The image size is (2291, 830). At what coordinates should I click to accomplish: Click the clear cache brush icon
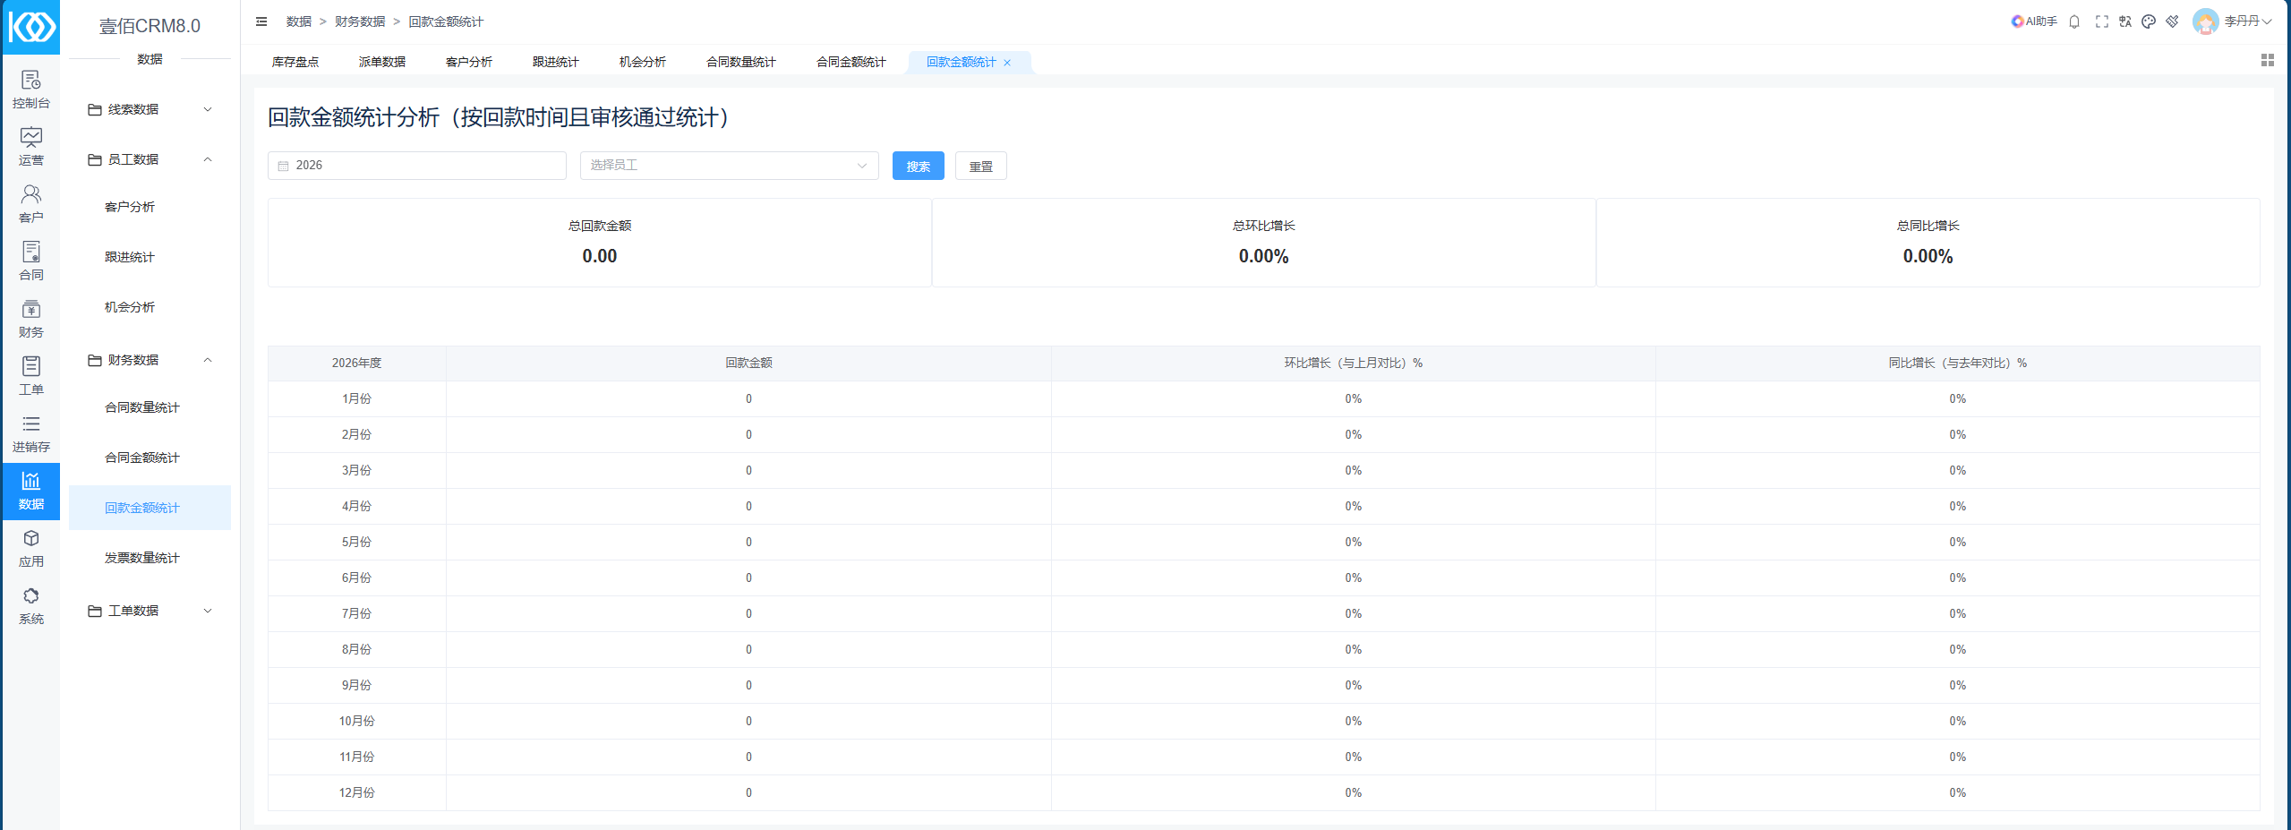point(2173,21)
